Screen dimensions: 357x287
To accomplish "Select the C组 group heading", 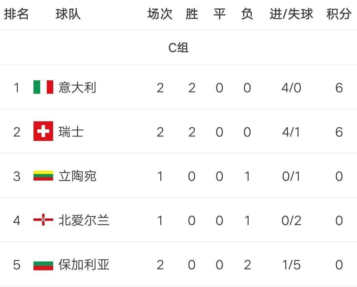I will click(x=178, y=48).
